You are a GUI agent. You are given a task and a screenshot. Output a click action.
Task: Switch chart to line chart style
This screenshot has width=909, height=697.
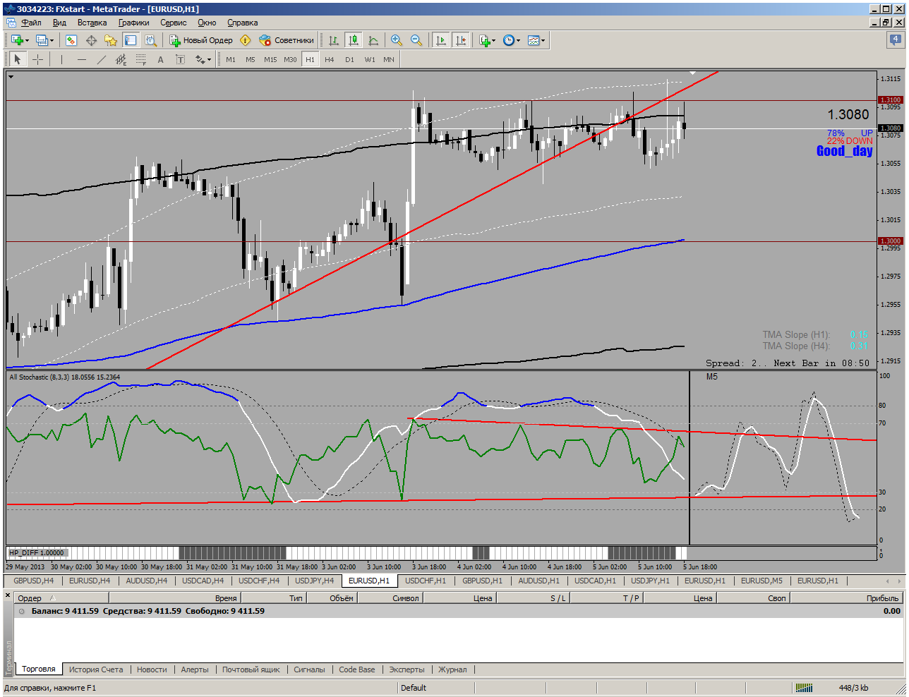pyautogui.click(x=373, y=40)
